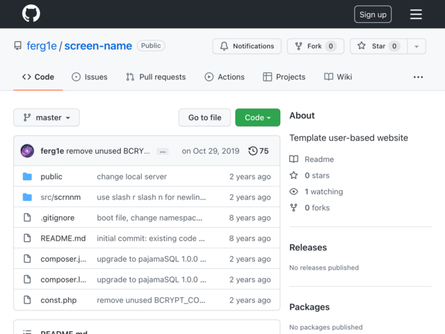445x334 pixels.
Task: Click the star icon in the Star button
Action: [x=362, y=46]
